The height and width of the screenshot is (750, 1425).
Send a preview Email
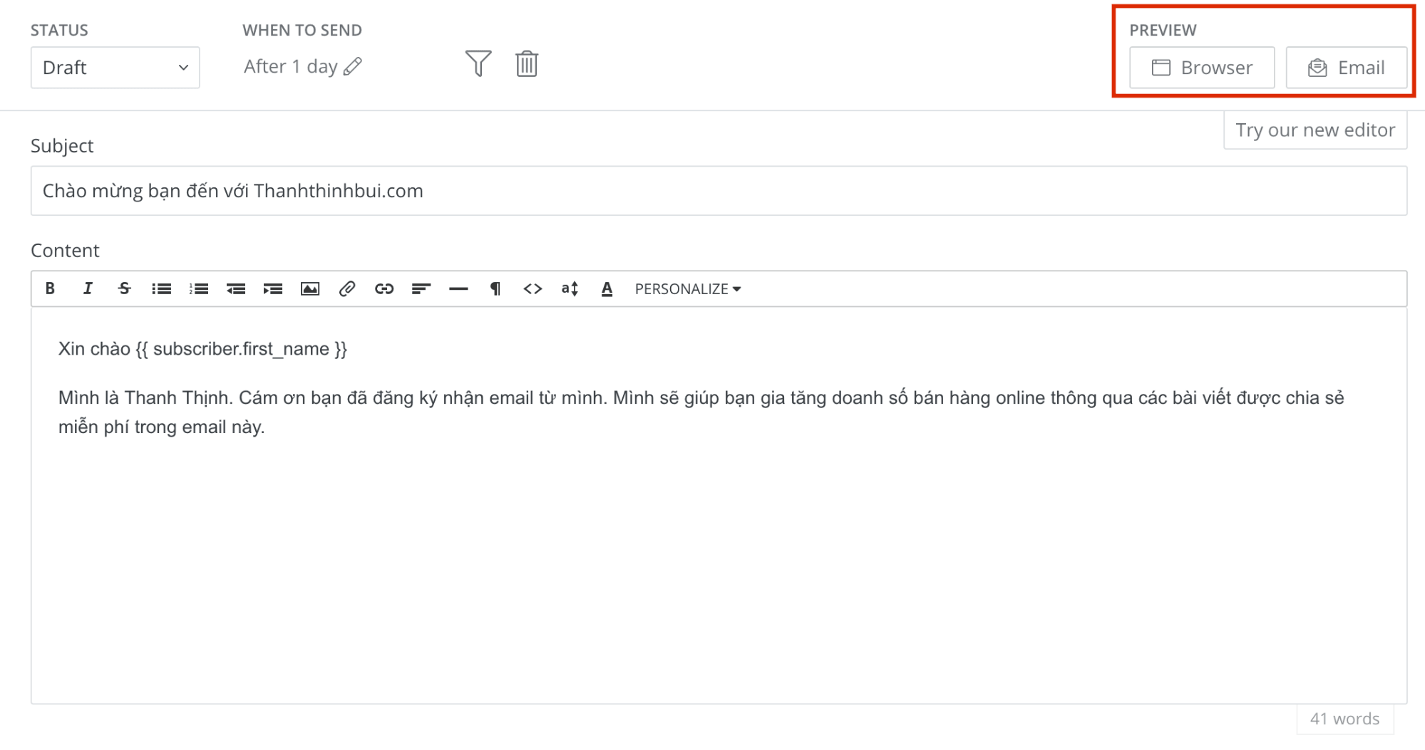click(1346, 68)
